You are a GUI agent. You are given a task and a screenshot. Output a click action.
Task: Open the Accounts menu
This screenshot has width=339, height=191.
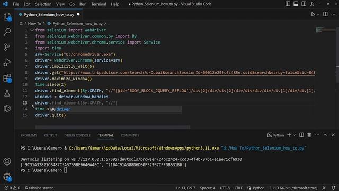pos(7,161)
